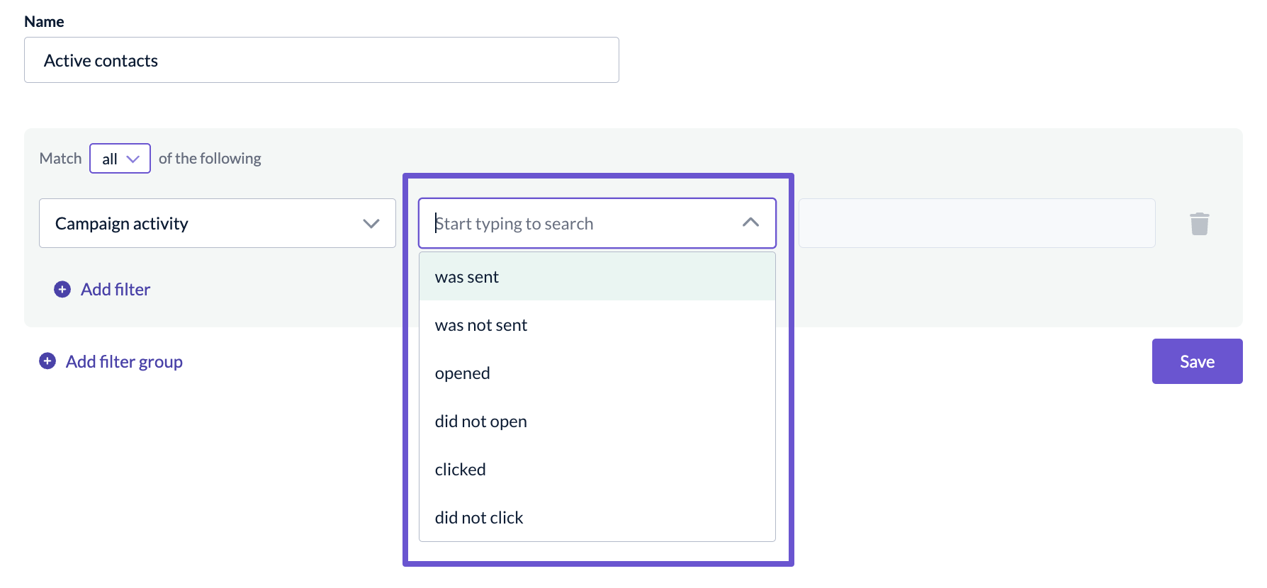Open the Campaign activity dropdown
This screenshot has height=588, width=1267.
(218, 223)
